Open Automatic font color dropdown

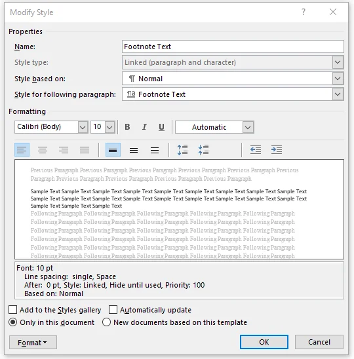tap(214, 127)
